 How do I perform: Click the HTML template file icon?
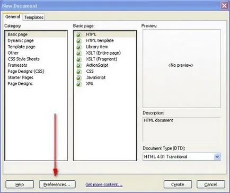click(x=79, y=41)
